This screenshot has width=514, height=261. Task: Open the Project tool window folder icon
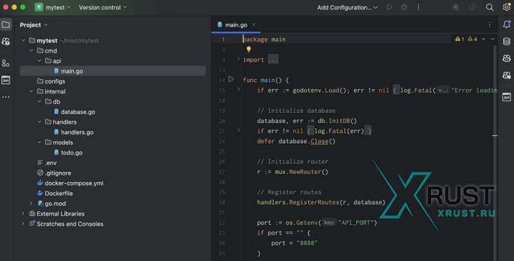6,24
